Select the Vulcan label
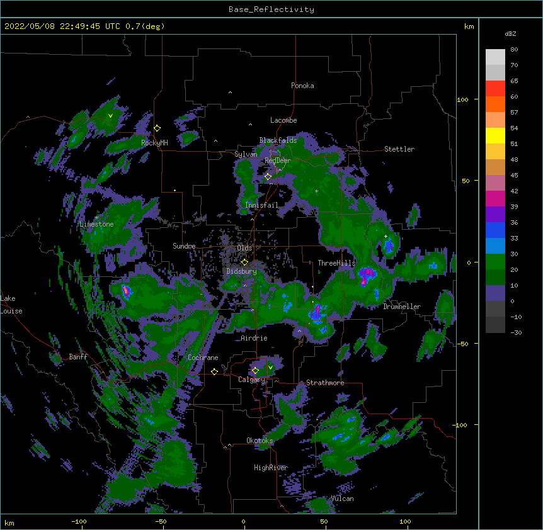This screenshot has height=530, width=543. (x=343, y=499)
